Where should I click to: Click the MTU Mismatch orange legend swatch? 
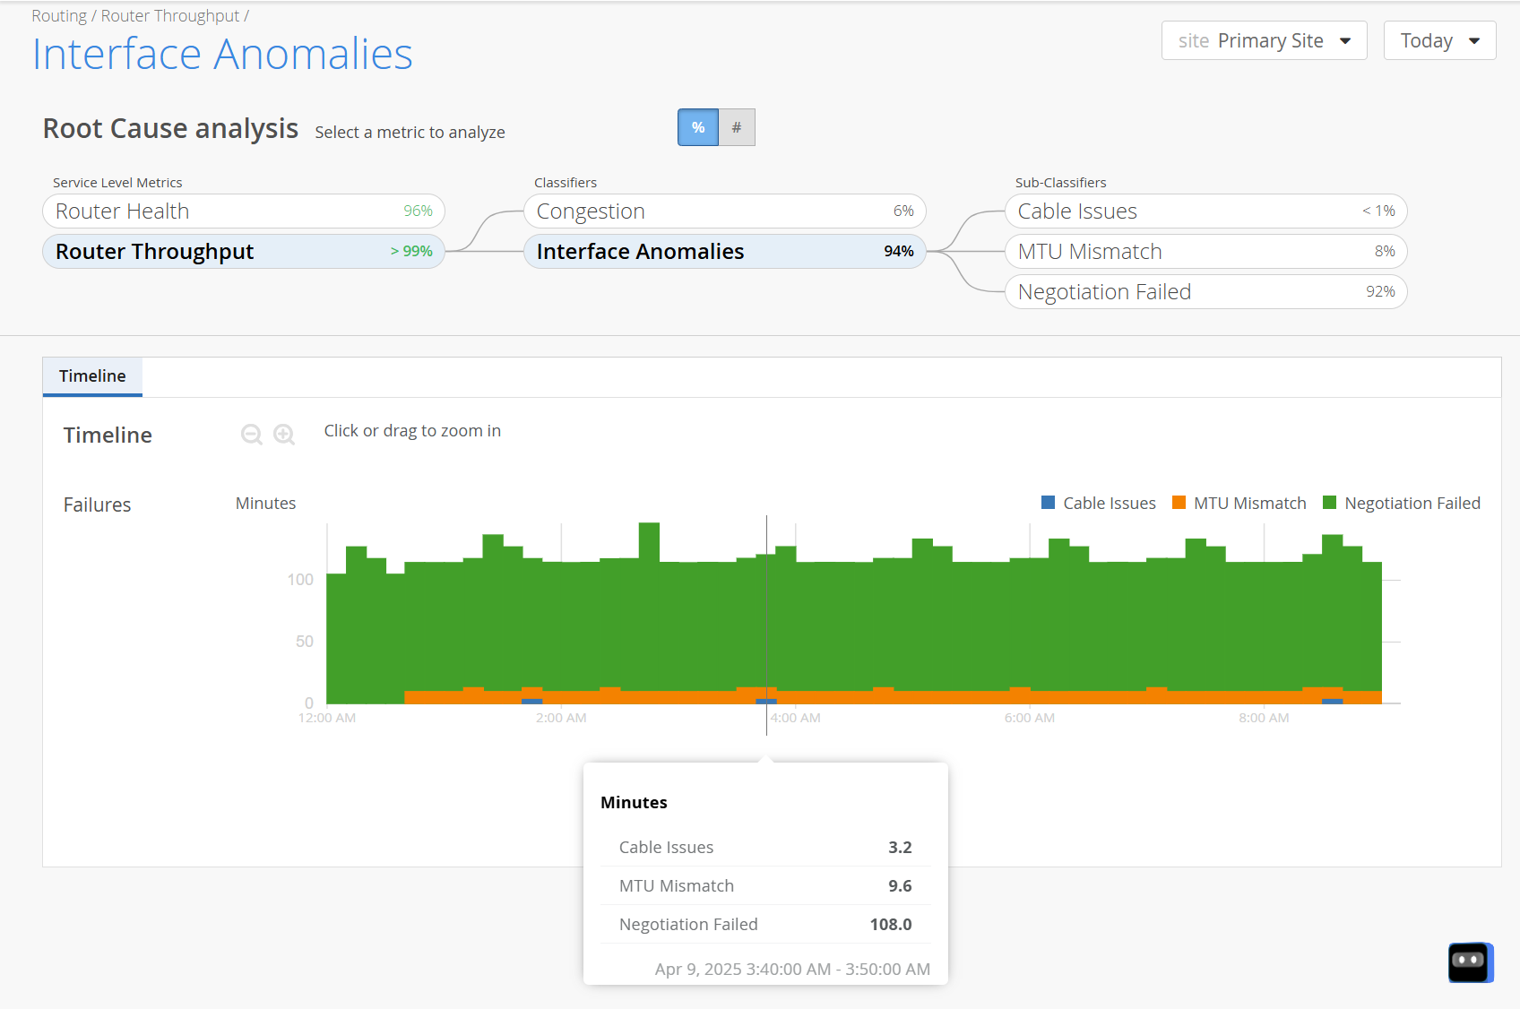pyautogui.click(x=1179, y=503)
